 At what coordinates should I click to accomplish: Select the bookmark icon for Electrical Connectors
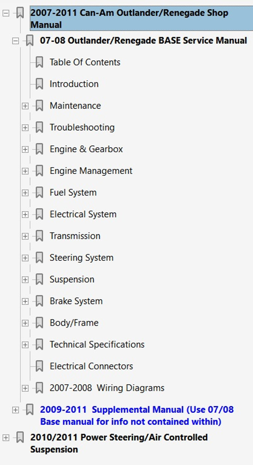(39, 366)
